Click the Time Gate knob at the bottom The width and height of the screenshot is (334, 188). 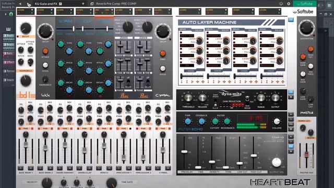[112, 183]
